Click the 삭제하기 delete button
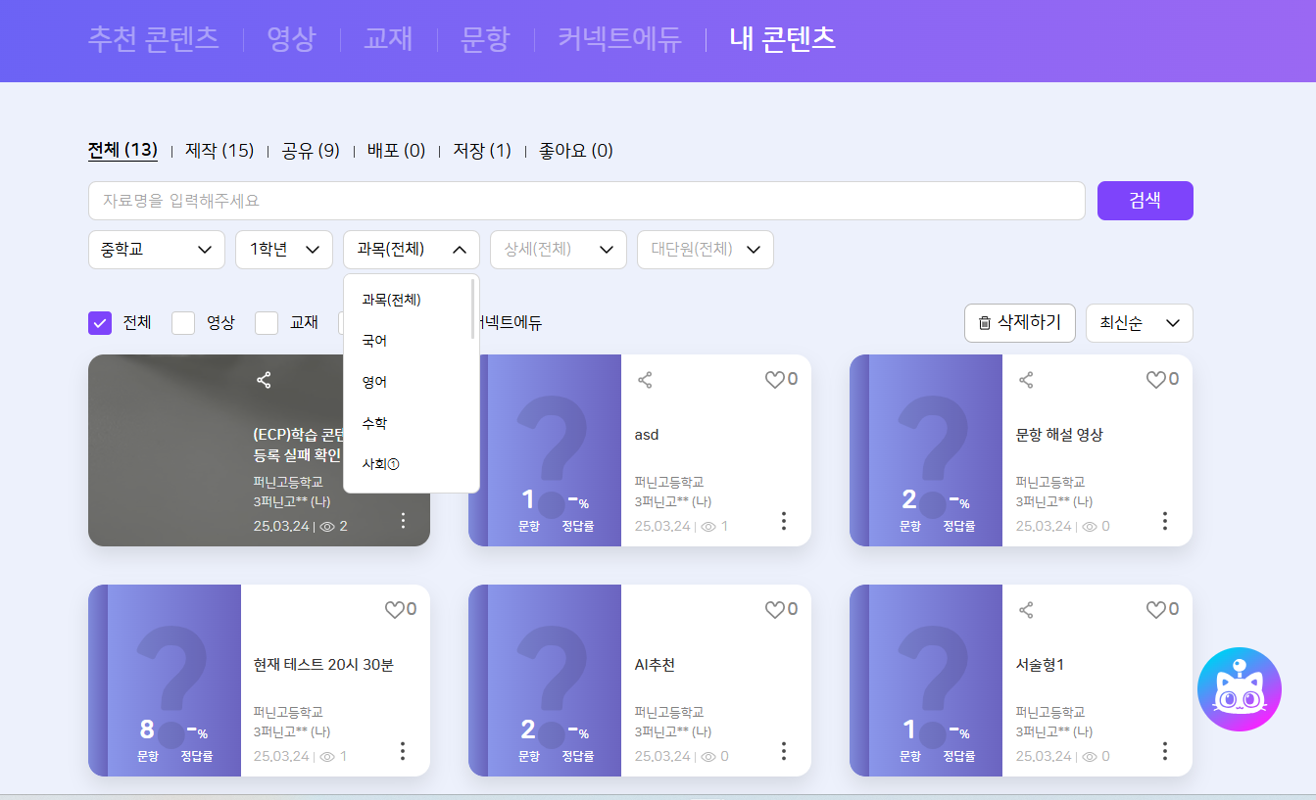The height and width of the screenshot is (800, 1316). pyautogui.click(x=1019, y=323)
